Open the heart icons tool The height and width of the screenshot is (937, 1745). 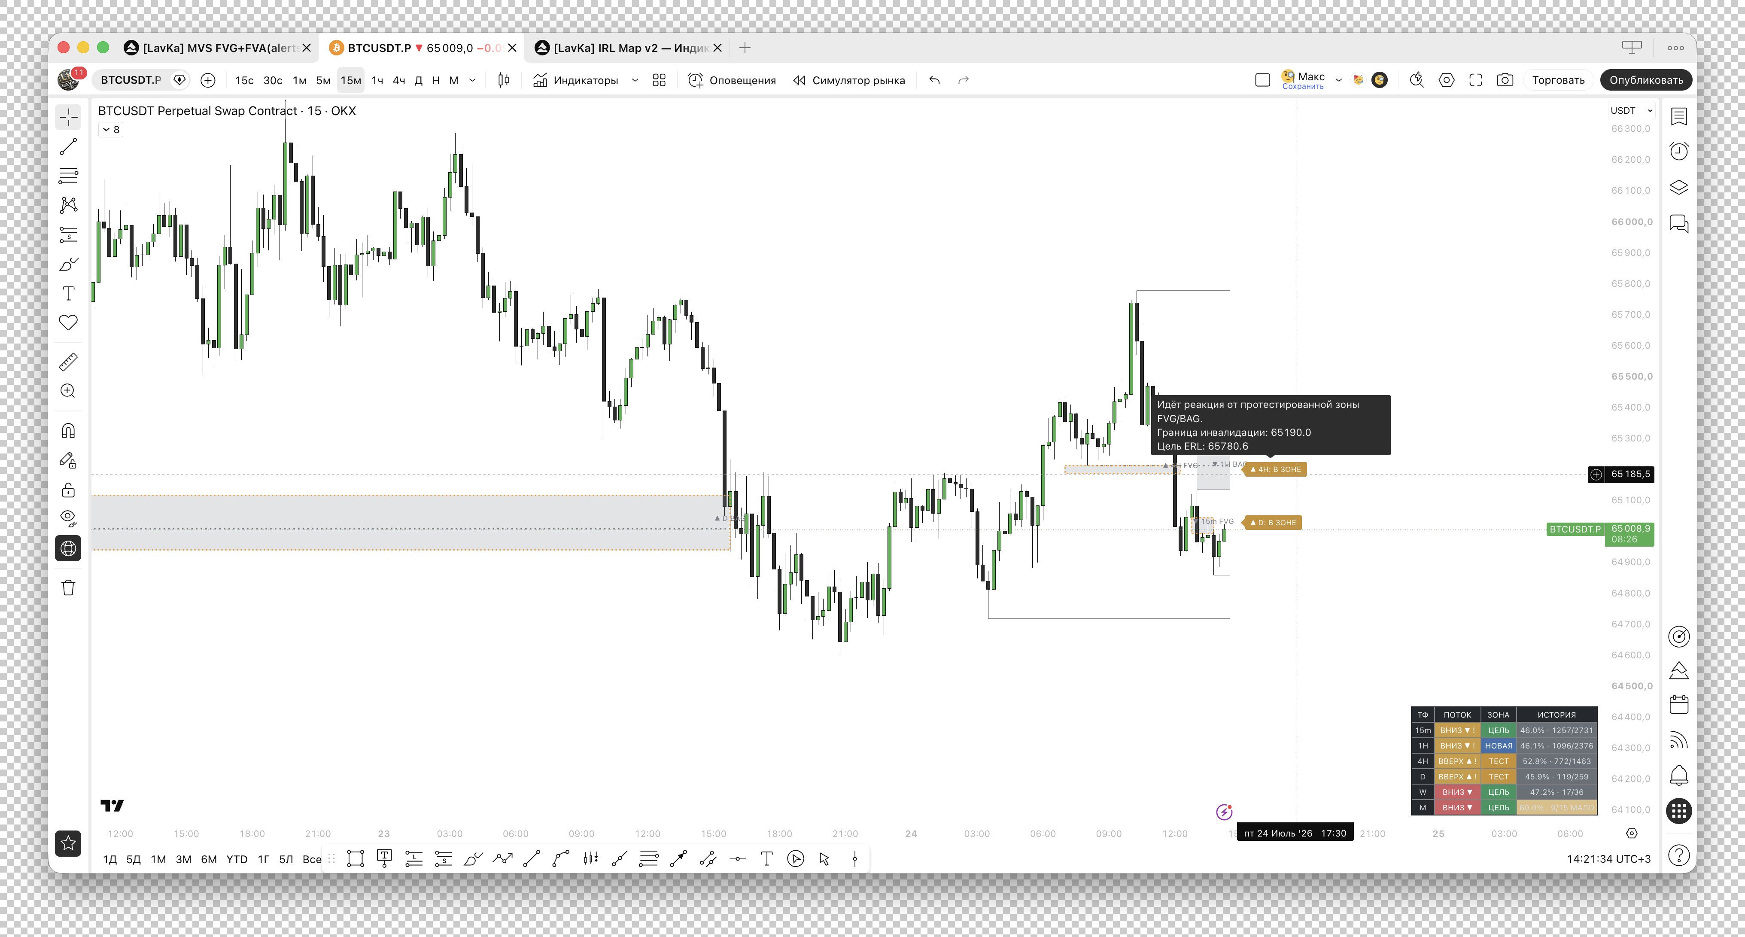coord(68,322)
